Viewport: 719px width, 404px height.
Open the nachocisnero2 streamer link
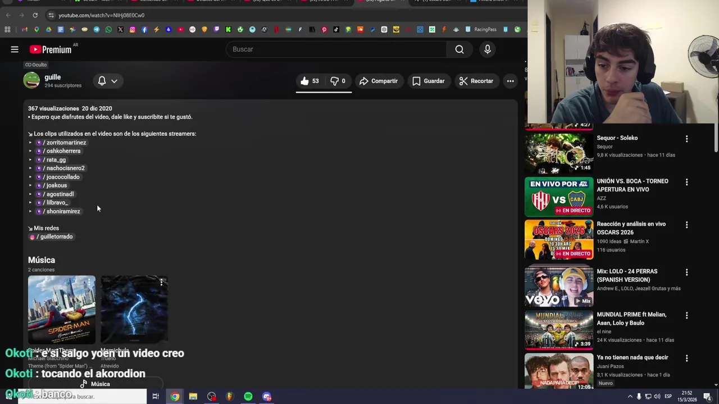pos(61,168)
